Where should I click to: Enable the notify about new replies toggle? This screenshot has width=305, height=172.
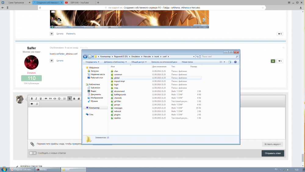pyautogui.click(x=33, y=153)
